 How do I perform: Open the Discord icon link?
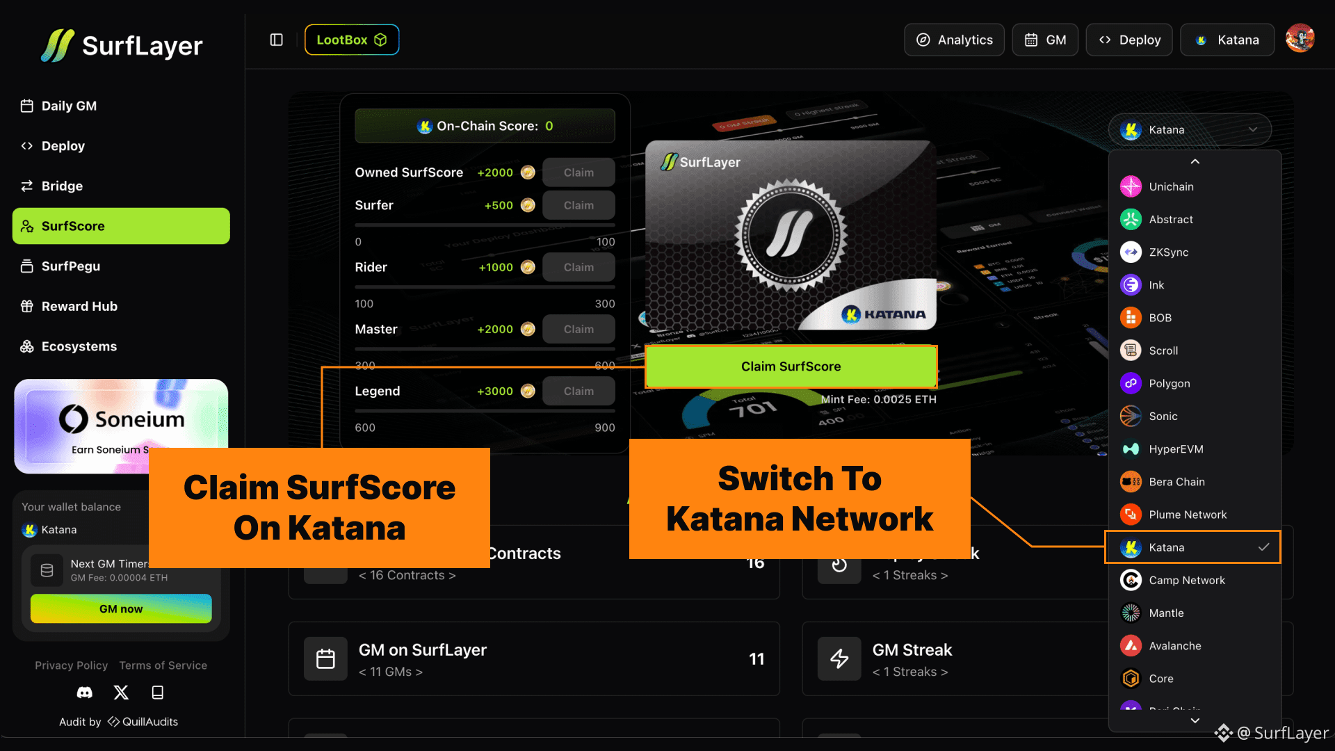(84, 693)
